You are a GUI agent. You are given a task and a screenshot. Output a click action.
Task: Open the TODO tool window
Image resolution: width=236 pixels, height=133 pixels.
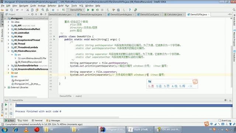[23, 120]
